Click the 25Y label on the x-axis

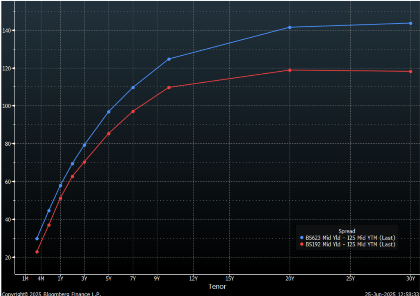click(x=350, y=279)
